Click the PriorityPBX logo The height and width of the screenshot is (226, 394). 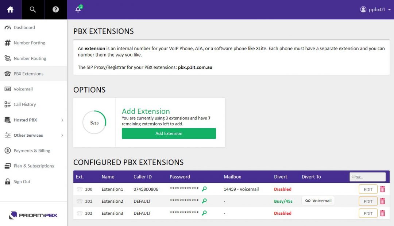click(x=33, y=215)
